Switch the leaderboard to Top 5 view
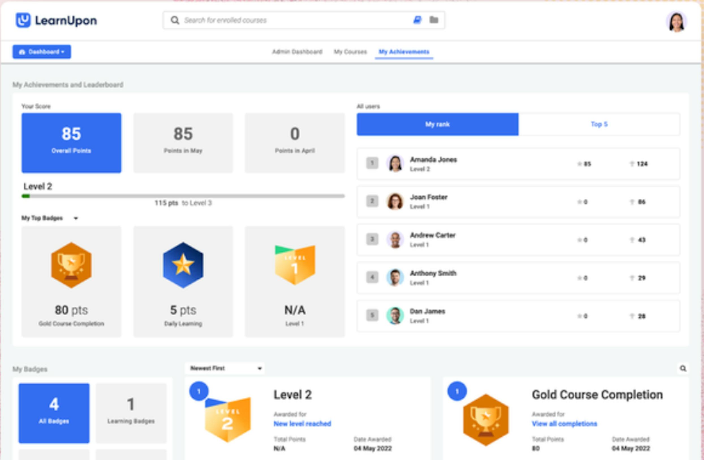Viewport: 704px width, 460px height. coord(599,124)
